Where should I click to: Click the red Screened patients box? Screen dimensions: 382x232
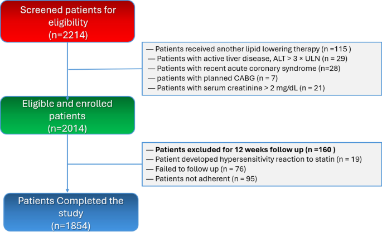[67, 21]
